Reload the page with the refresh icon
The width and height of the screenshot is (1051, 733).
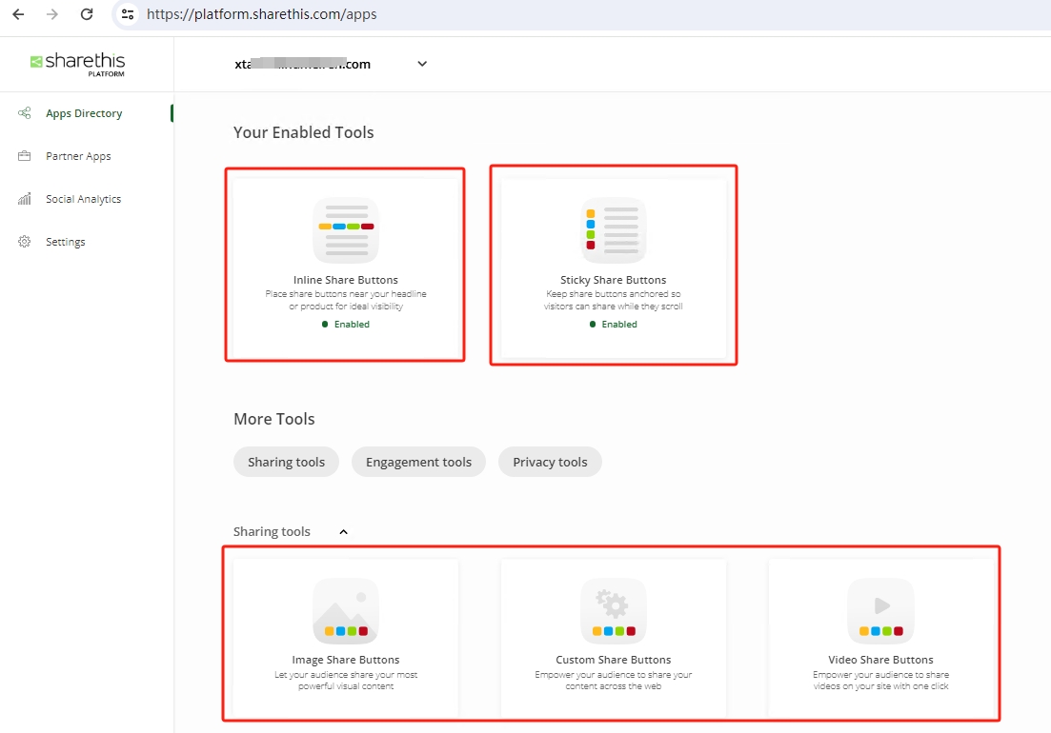click(x=87, y=14)
